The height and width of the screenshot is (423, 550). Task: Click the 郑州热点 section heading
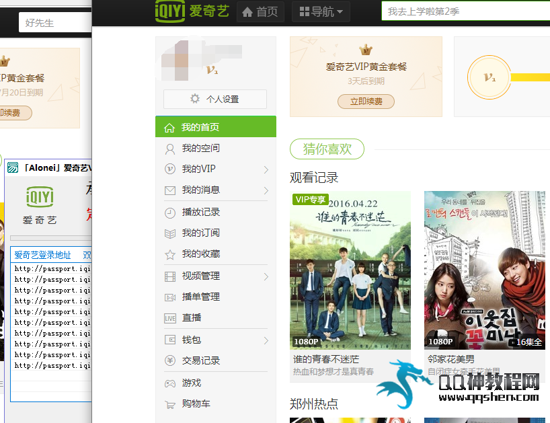click(314, 404)
